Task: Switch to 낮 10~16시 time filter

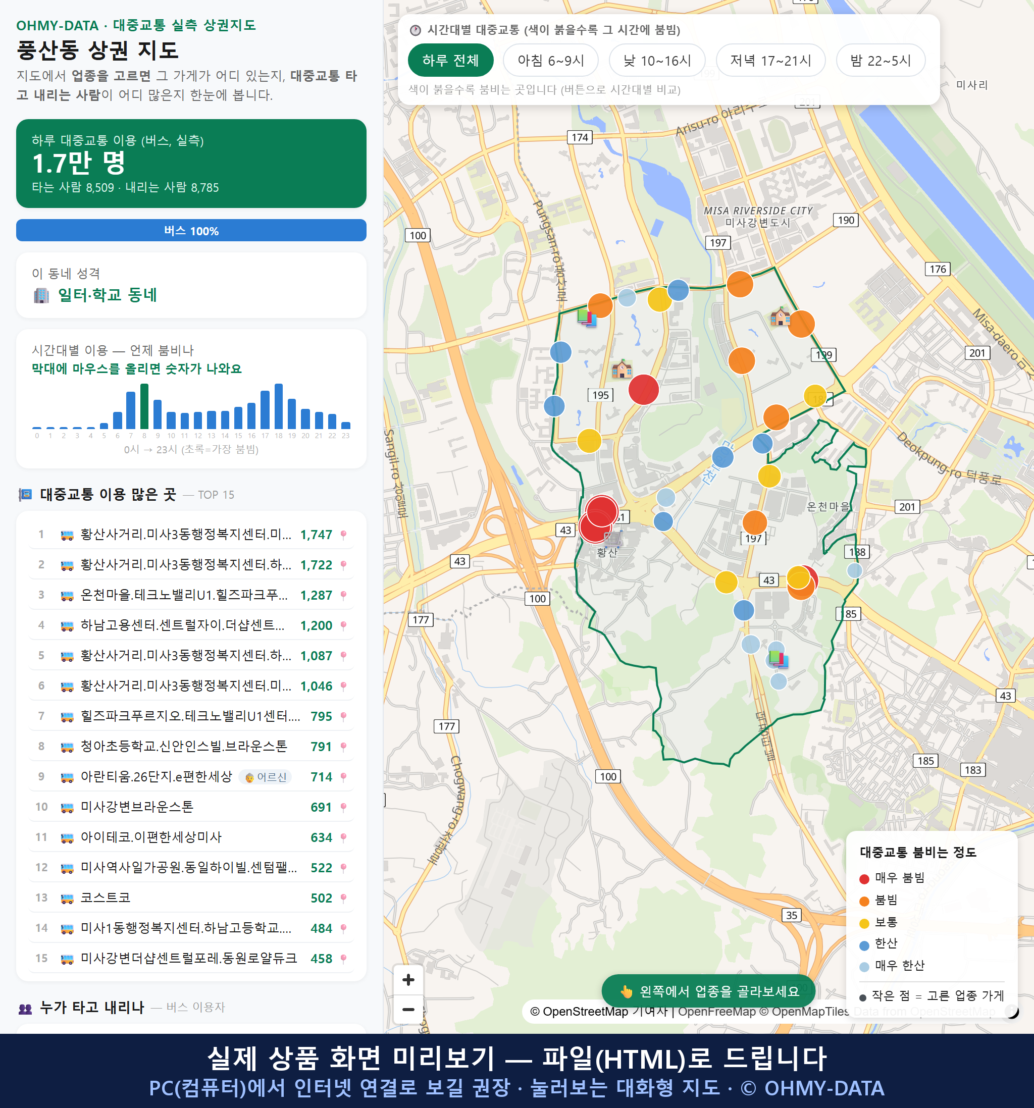Action: (657, 60)
